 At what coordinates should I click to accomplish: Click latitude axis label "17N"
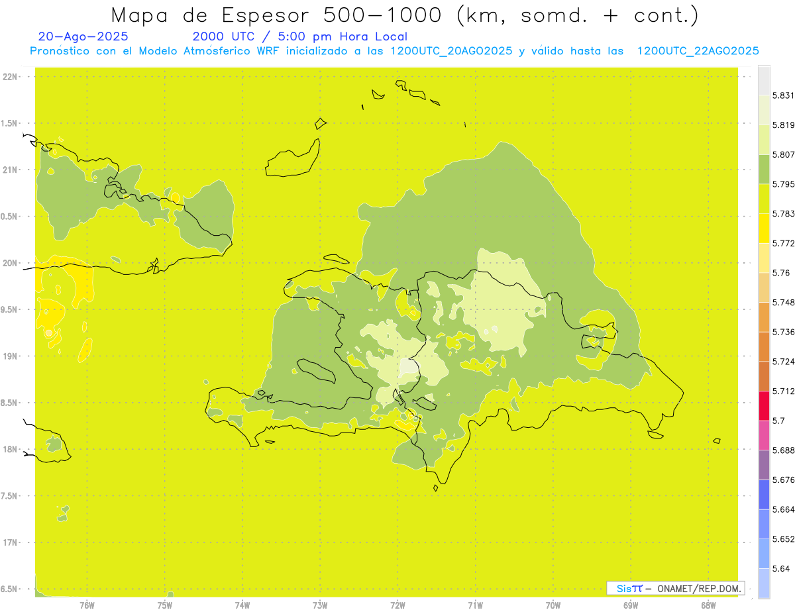point(11,542)
